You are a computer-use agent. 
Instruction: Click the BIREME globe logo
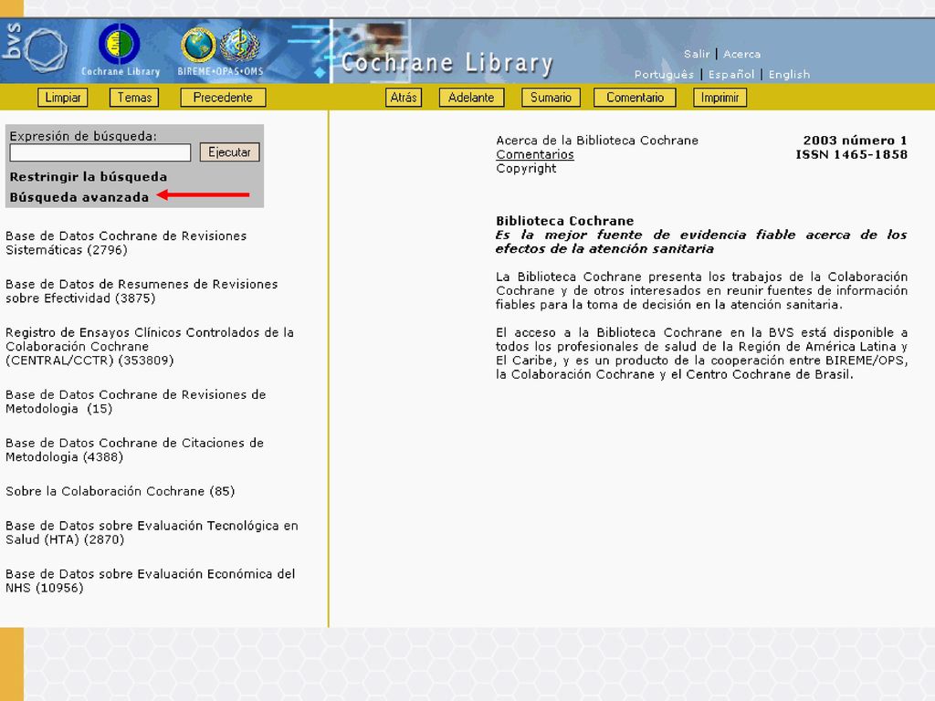coord(198,46)
